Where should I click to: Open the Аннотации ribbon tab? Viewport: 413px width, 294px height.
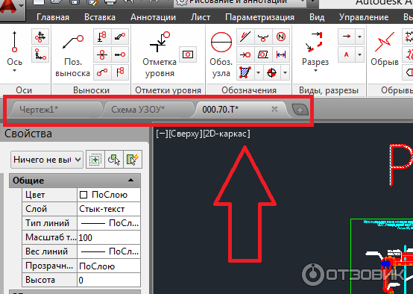153,17
